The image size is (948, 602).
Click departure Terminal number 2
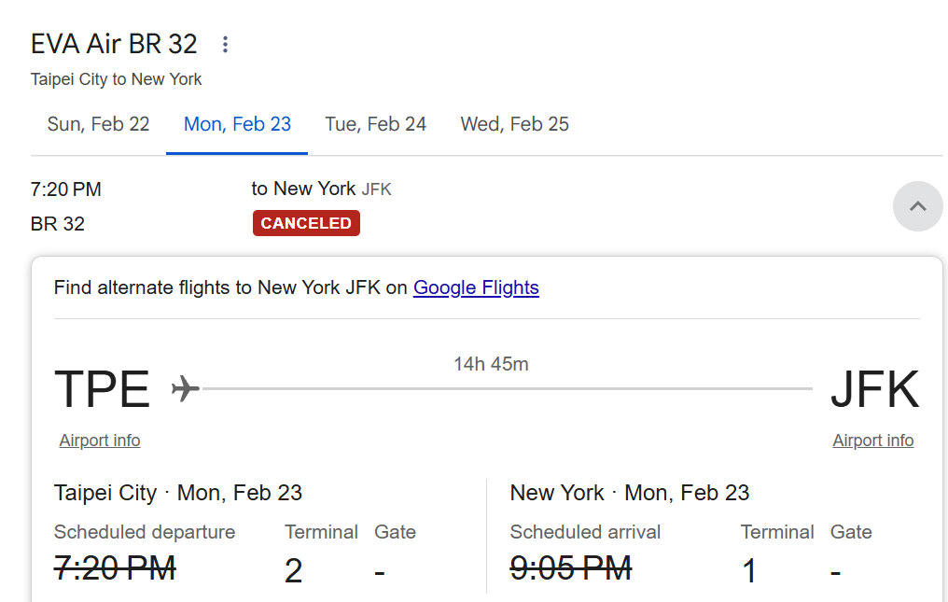click(293, 571)
